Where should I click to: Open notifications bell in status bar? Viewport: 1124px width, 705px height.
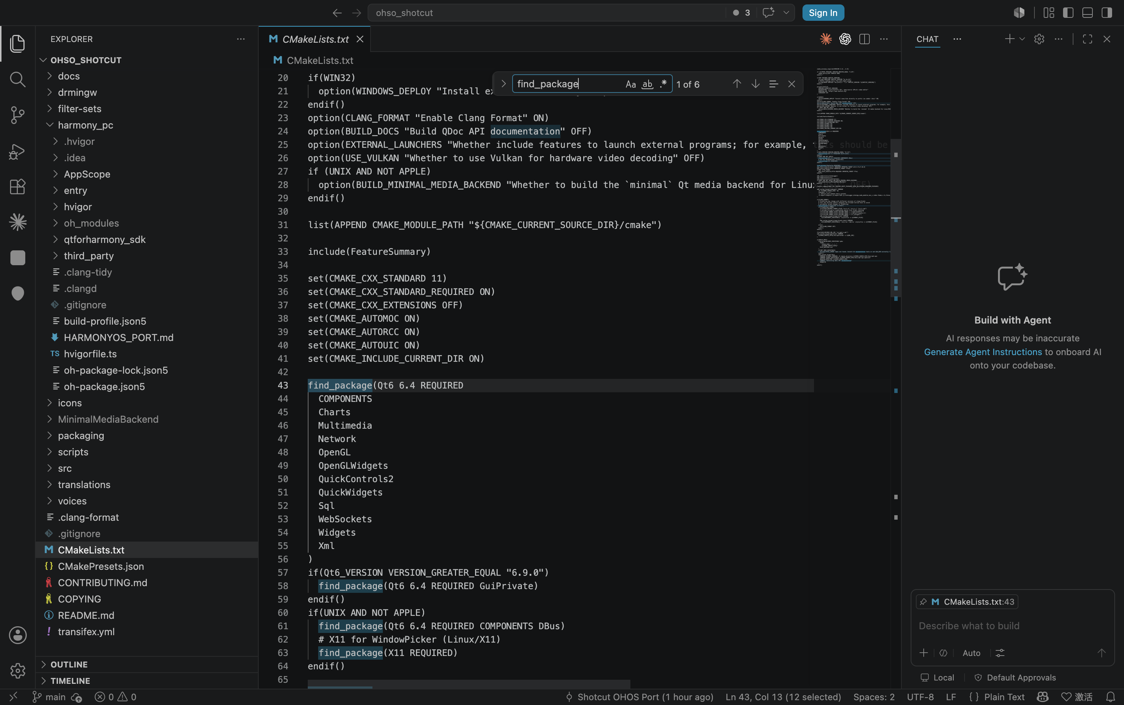[x=1111, y=696]
